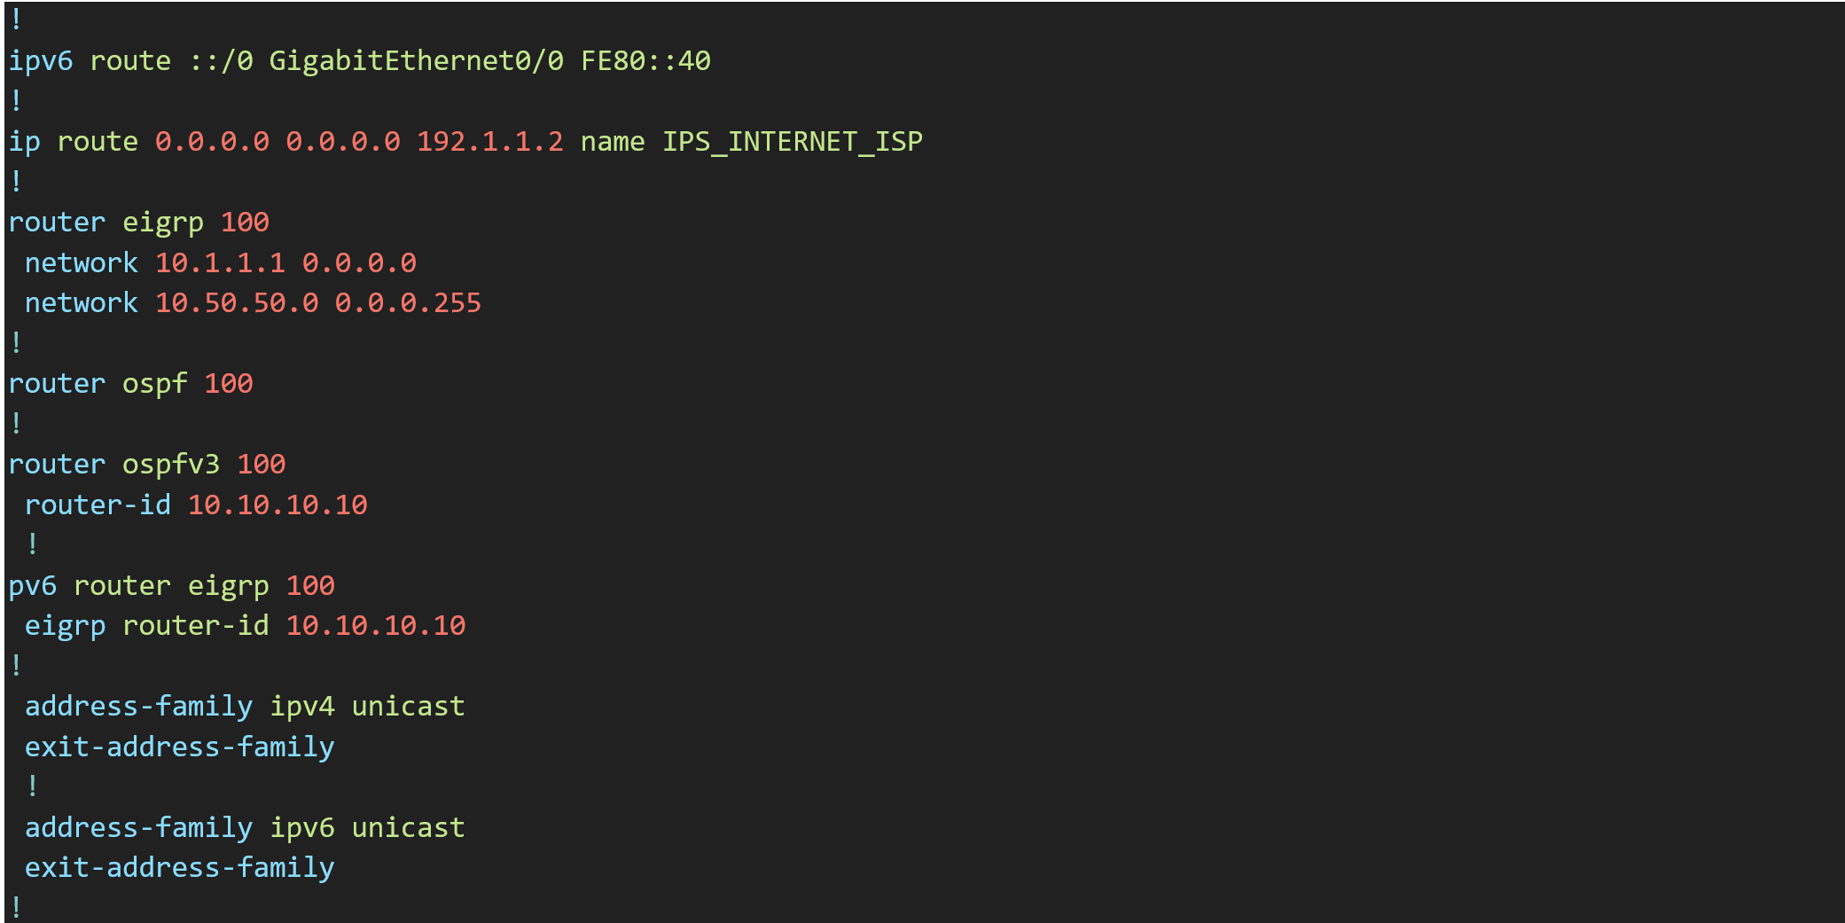Screen dimensions: 1845x923
Task: Click the ipv6 route default line
Action: pos(359,61)
